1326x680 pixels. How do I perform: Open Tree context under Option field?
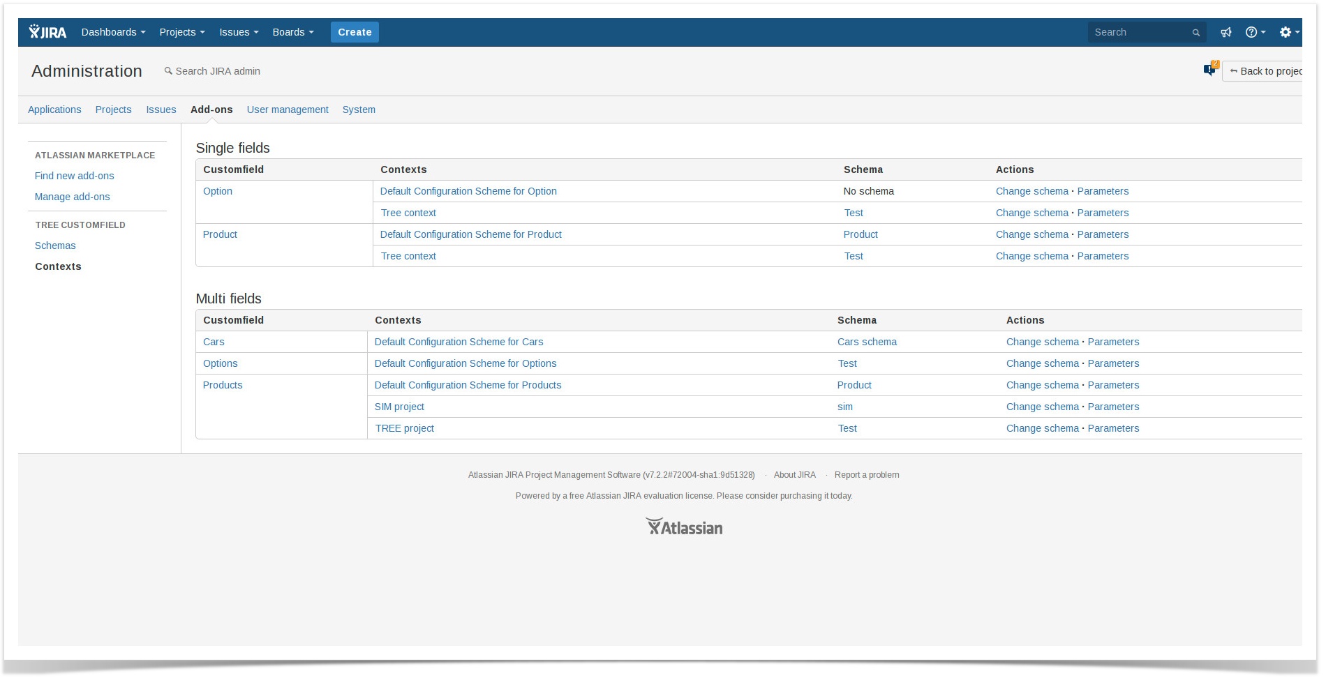408,213
